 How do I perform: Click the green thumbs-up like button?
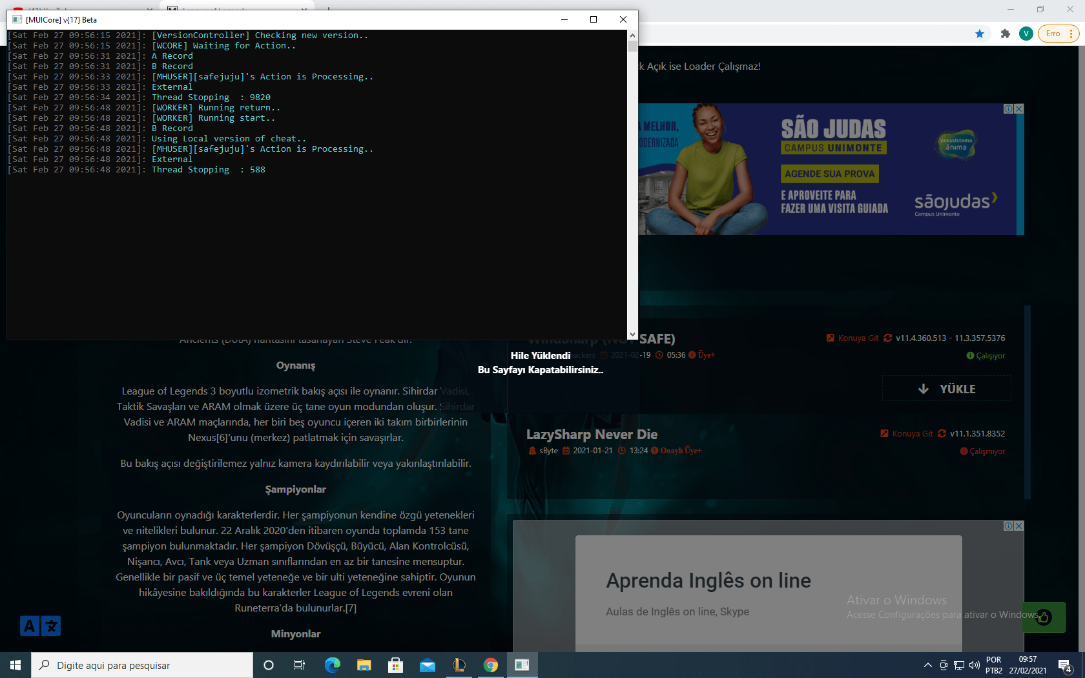[x=1044, y=617]
